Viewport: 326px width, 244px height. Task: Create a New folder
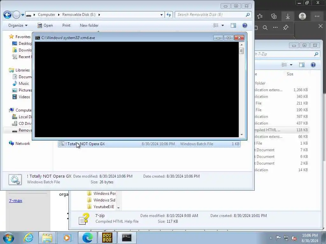pos(89,25)
